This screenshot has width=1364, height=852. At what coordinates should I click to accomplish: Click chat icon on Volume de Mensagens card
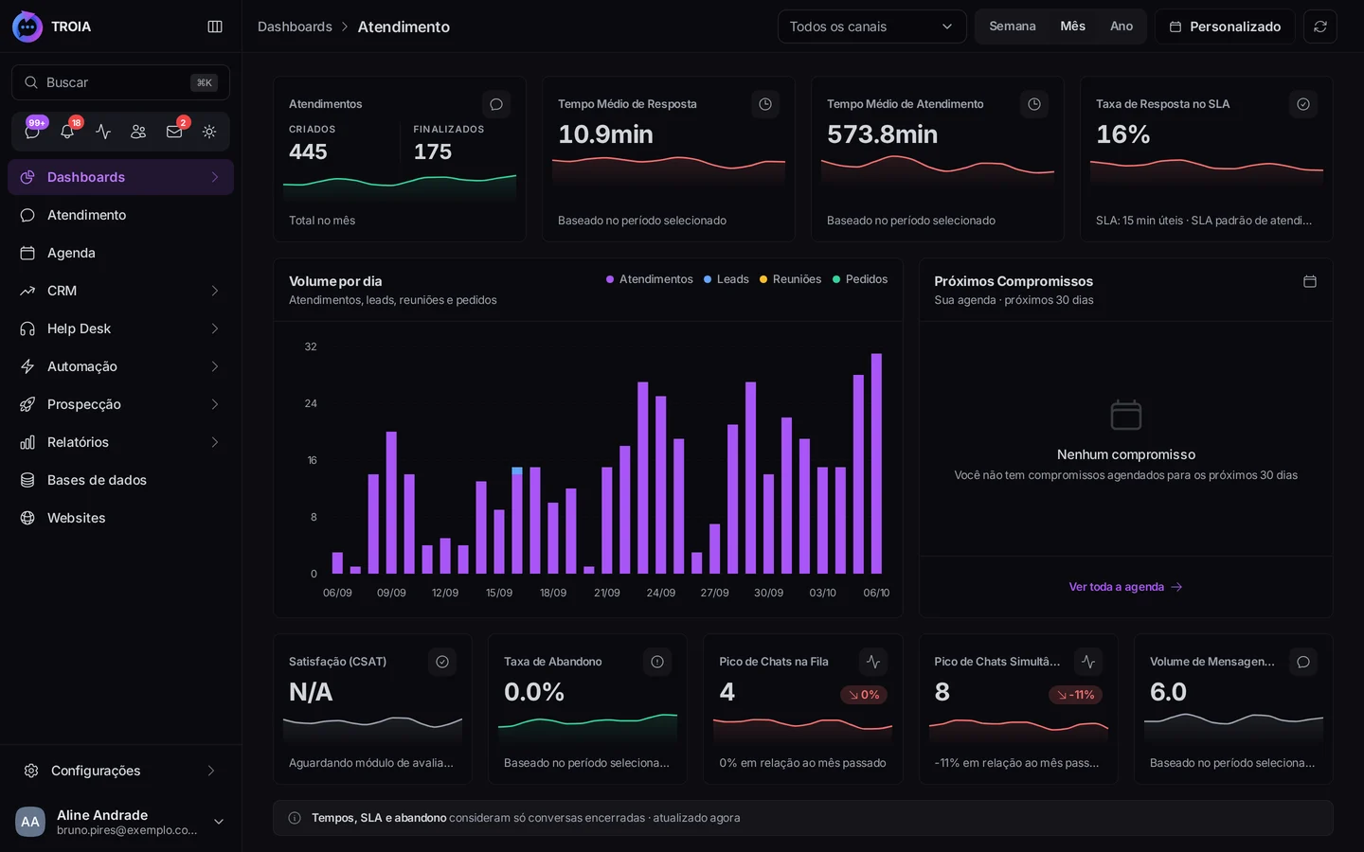(x=1303, y=662)
